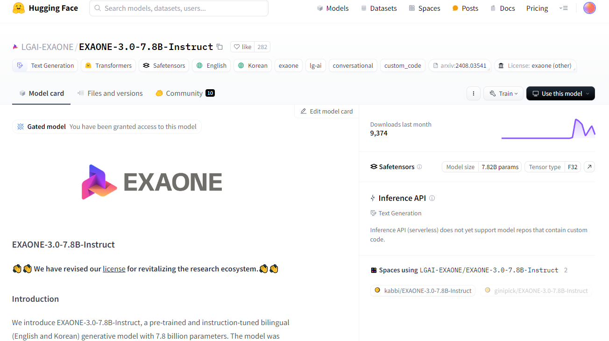The height and width of the screenshot is (341, 609).
Task: Click the Introduction heading
Action: click(35, 299)
